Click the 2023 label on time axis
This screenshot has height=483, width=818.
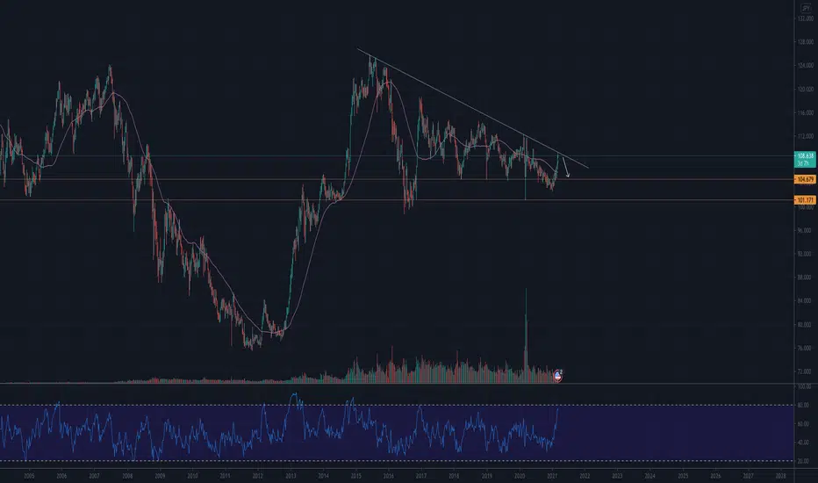point(617,476)
